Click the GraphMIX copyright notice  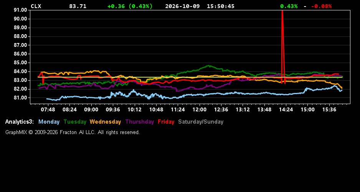[73, 132]
